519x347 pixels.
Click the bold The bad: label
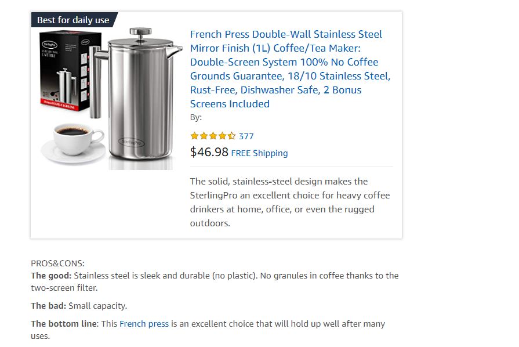point(48,306)
